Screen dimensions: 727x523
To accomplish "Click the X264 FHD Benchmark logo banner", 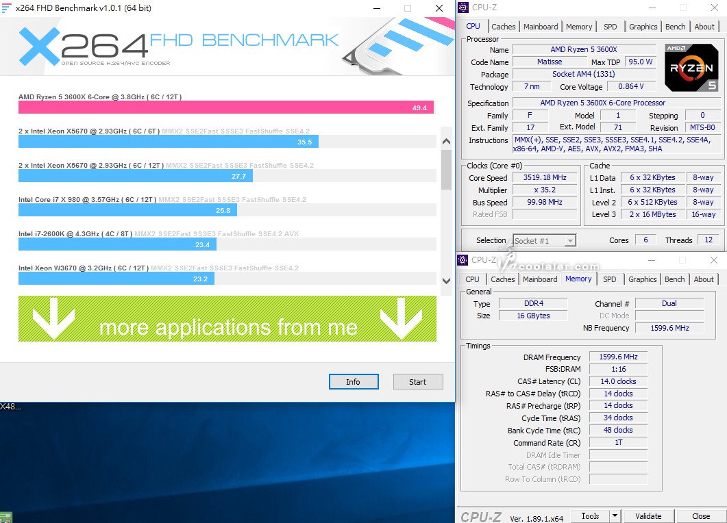I will [227, 47].
